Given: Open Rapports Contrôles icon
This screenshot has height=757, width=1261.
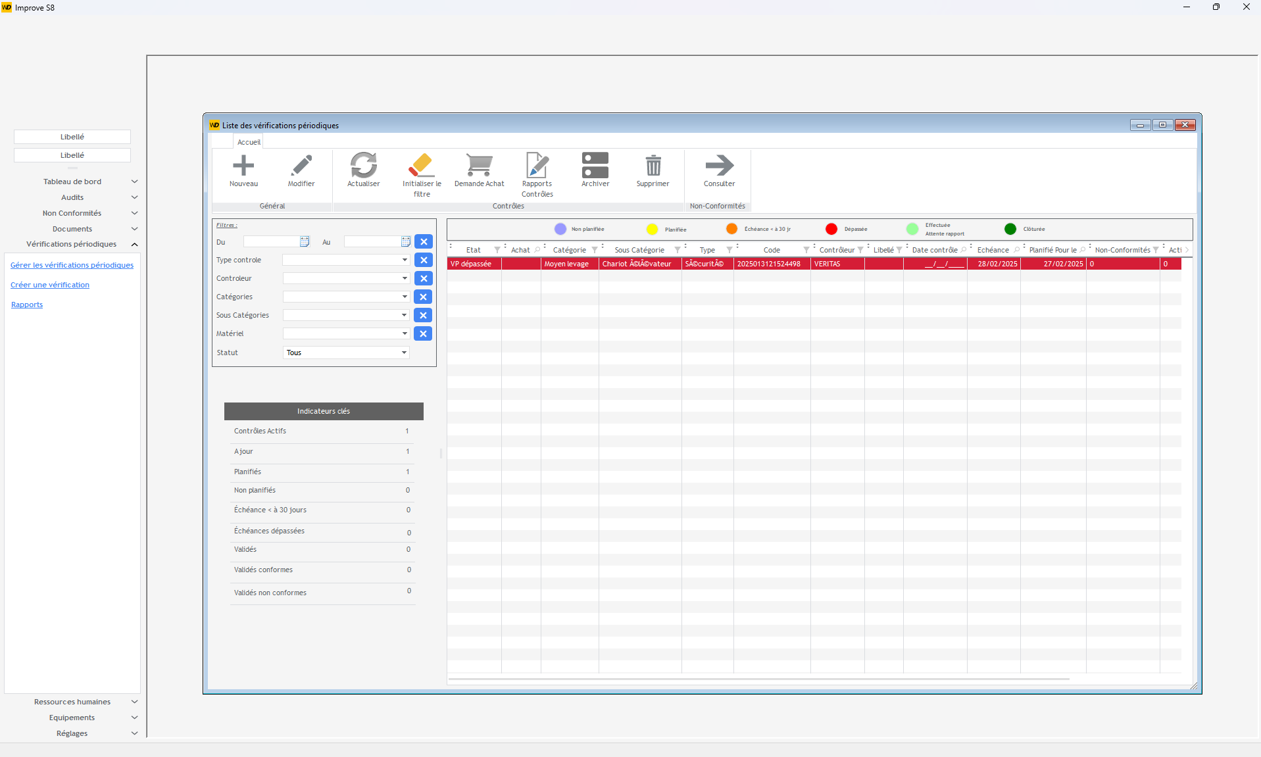Looking at the screenshot, I should (x=537, y=166).
